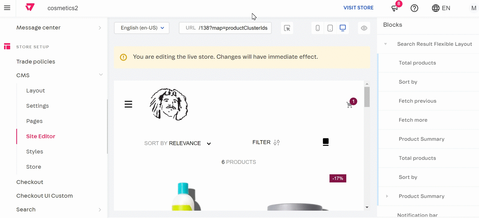Open the English (en-US) locale selector

pyautogui.click(x=142, y=28)
